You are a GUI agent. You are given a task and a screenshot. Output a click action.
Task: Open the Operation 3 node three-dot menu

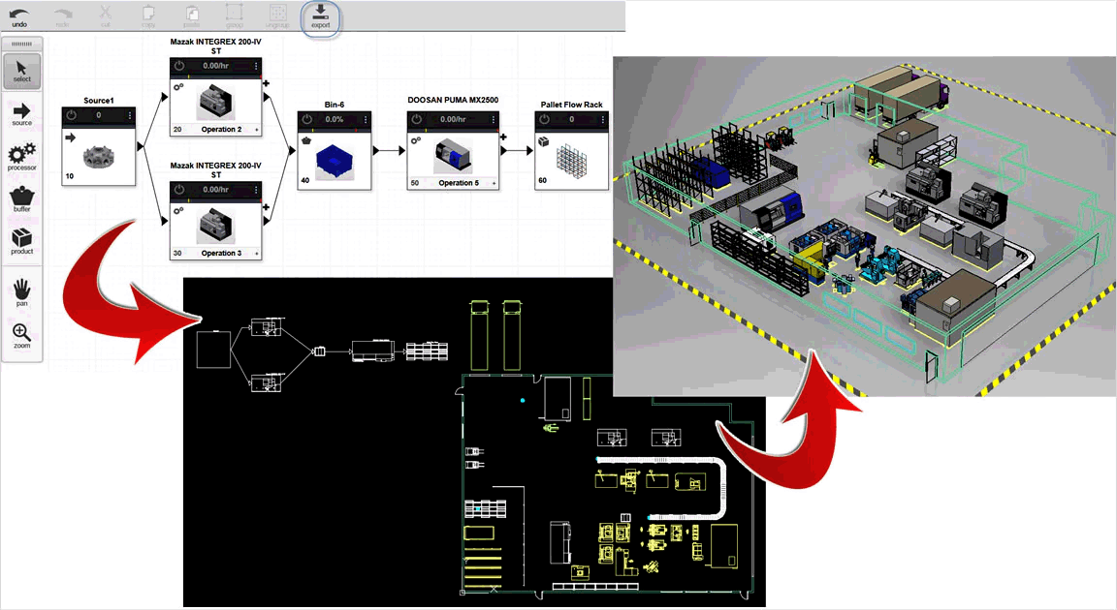(256, 189)
